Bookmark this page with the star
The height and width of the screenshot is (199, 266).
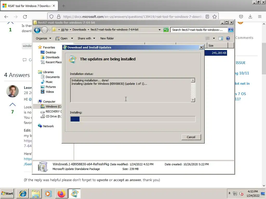(x=214, y=17)
